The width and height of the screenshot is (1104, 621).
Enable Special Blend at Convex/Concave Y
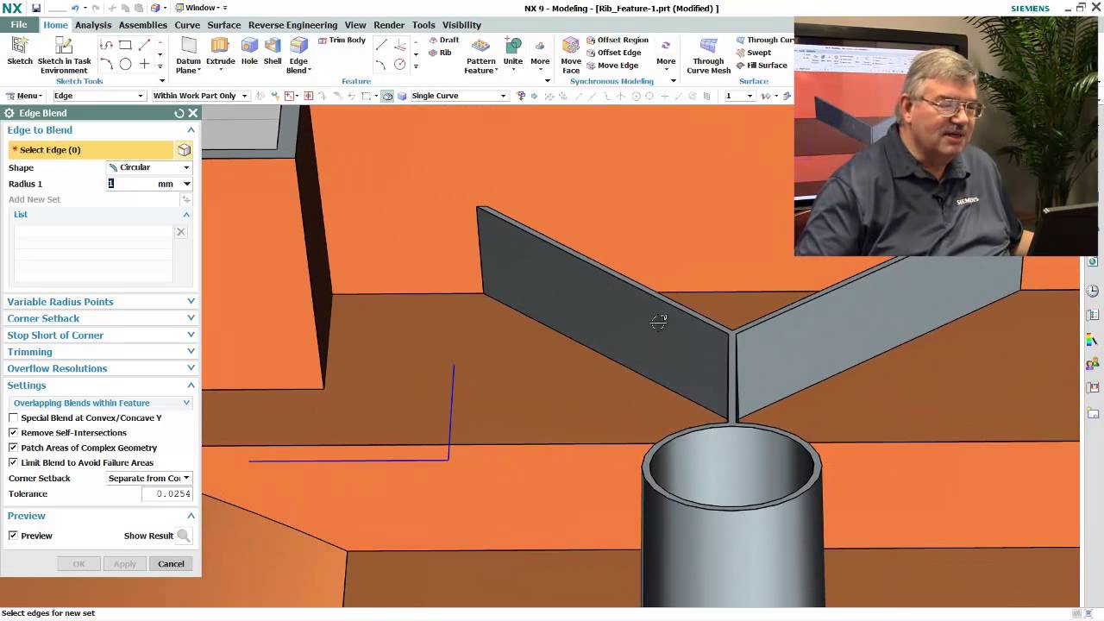click(x=13, y=417)
